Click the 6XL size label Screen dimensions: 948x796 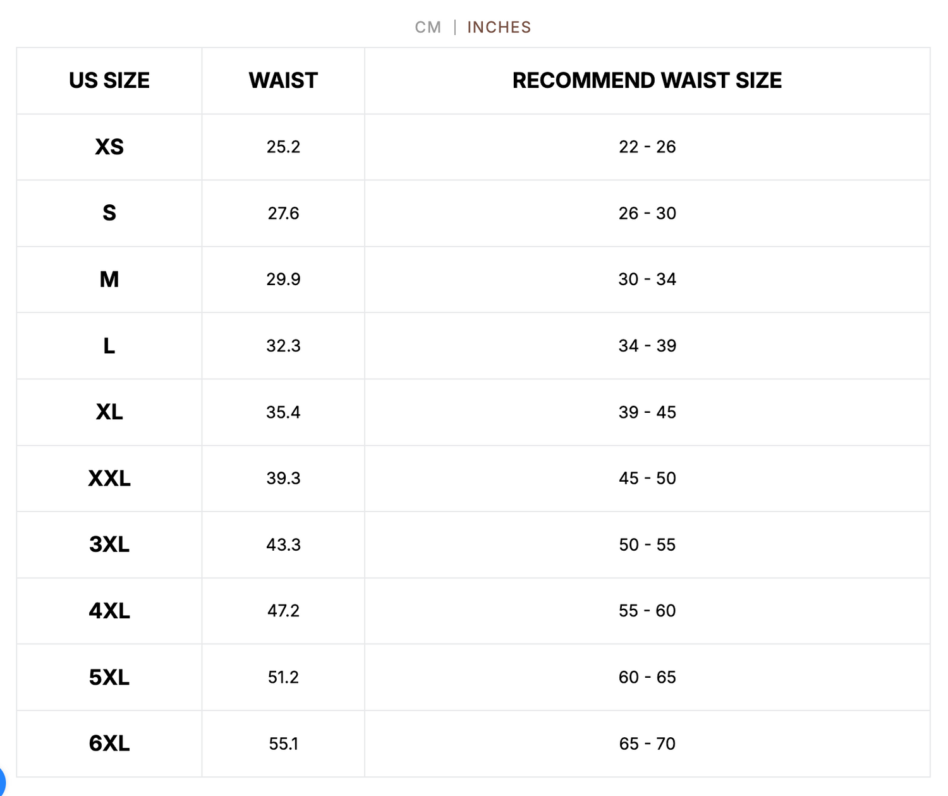coord(109,744)
